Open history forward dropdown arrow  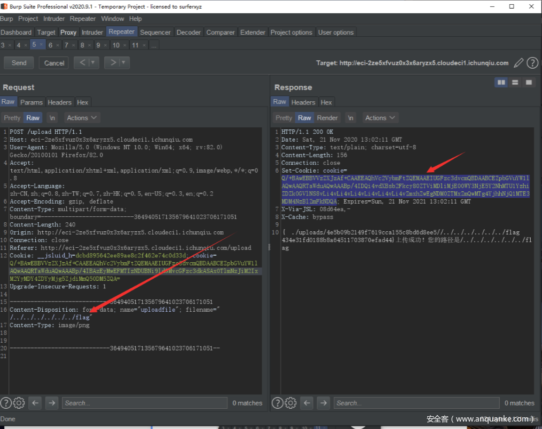click(124, 63)
